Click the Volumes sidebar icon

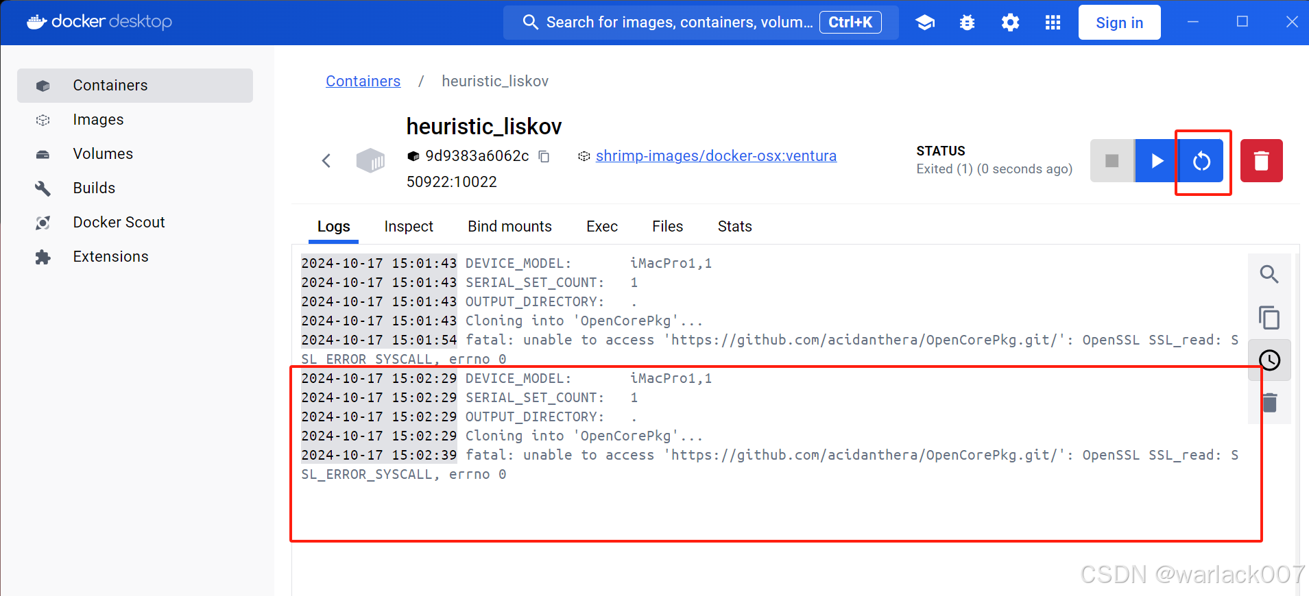pos(43,154)
